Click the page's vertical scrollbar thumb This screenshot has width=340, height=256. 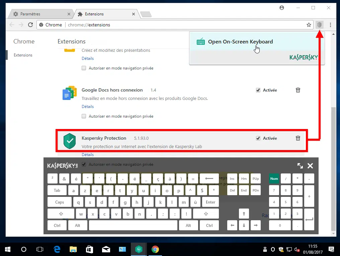point(333,169)
